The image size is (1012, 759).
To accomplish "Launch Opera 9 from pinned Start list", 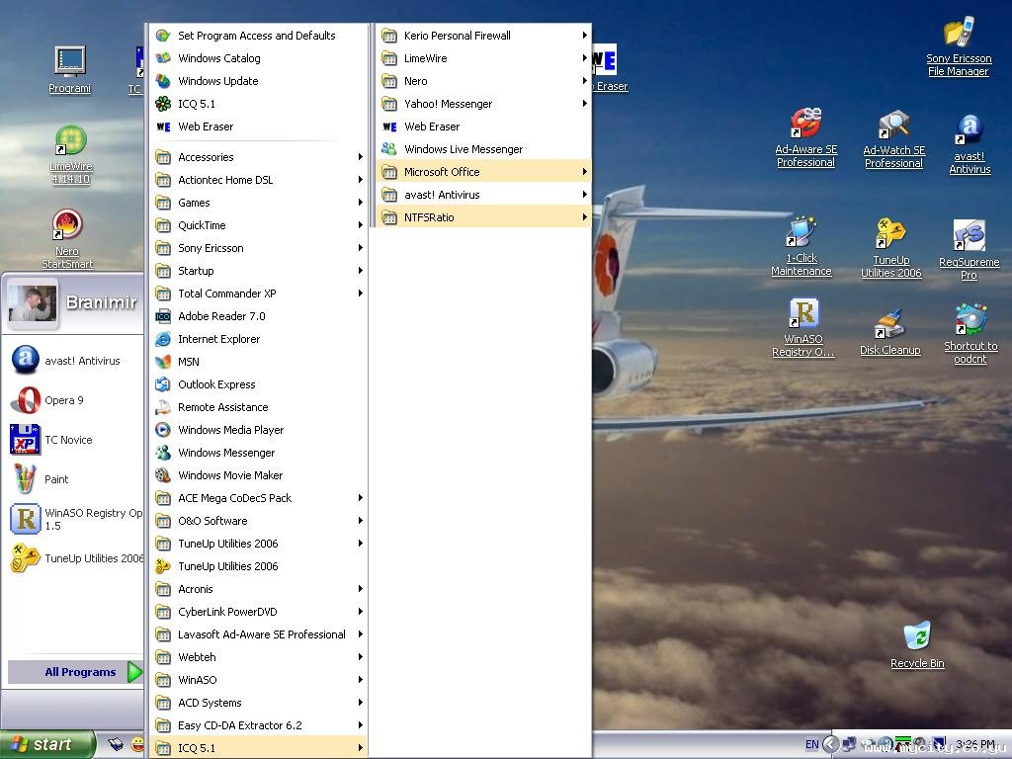I will tap(63, 400).
